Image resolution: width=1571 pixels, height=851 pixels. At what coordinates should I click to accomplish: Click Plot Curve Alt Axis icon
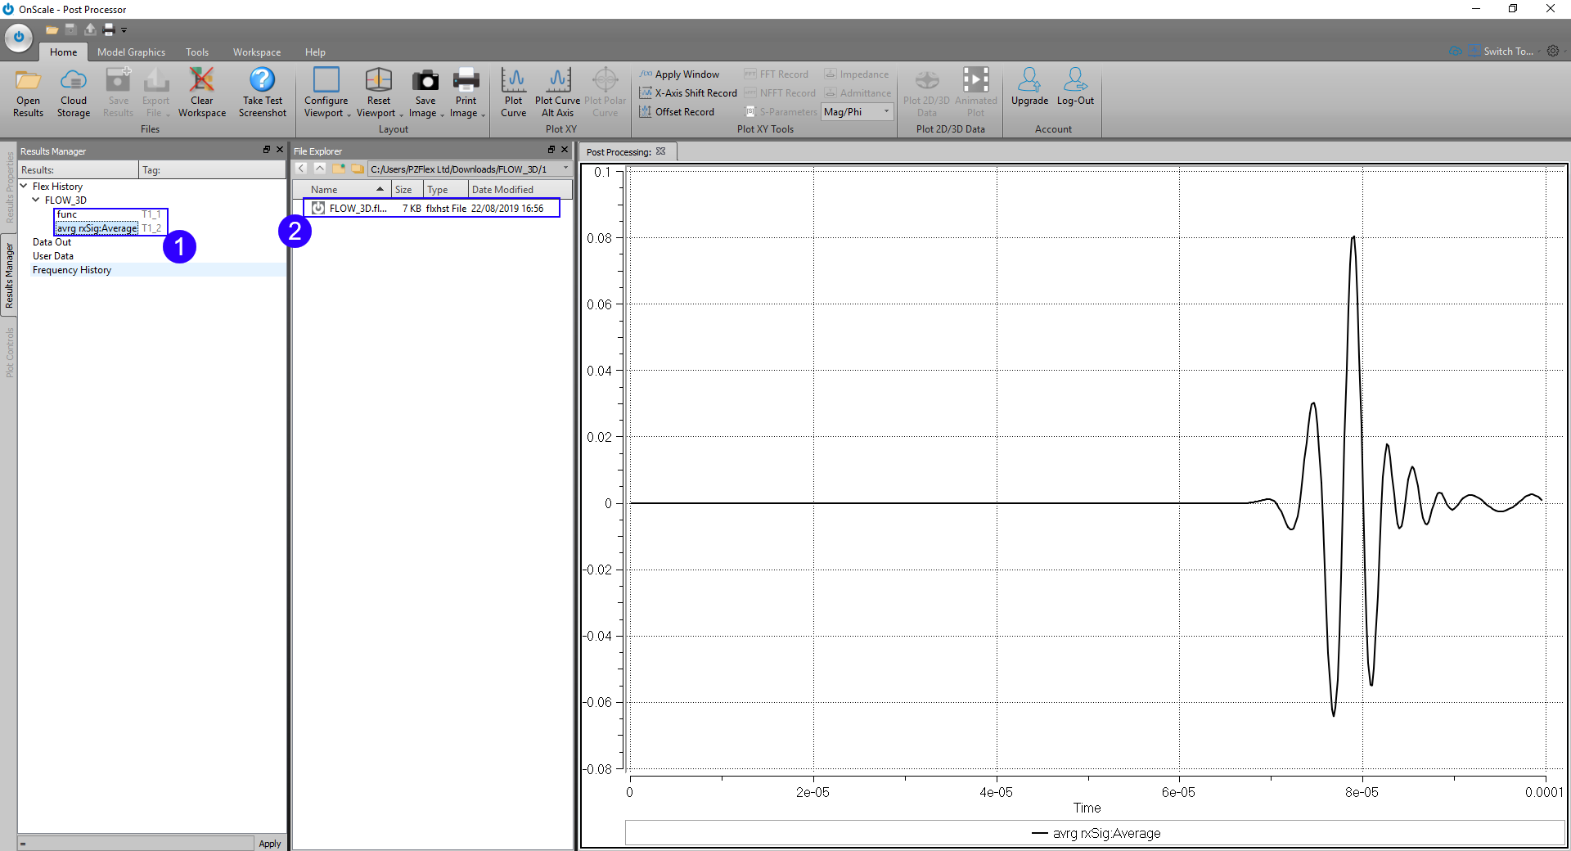(x=558, y=80)
